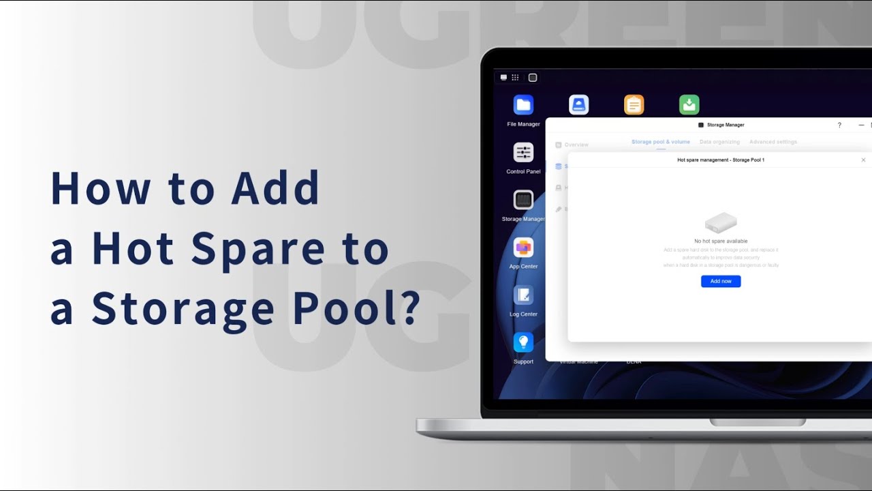The height and width of the screenshot is (491, 872).
Task: Click the Add now button
Action: (721, 281)
